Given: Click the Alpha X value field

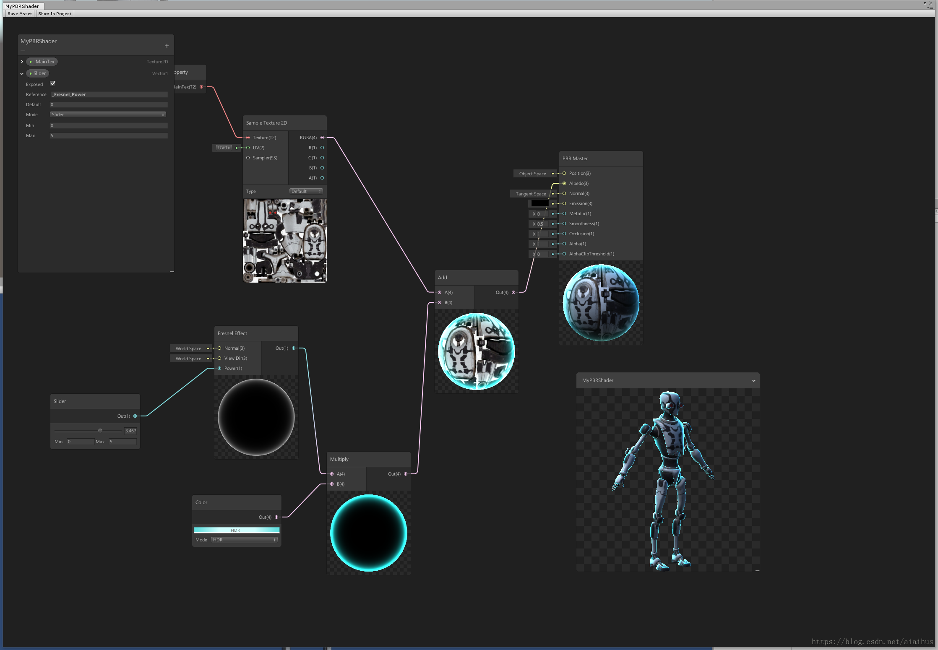Looking at the screenshot, I should click(x=542, y=244).
